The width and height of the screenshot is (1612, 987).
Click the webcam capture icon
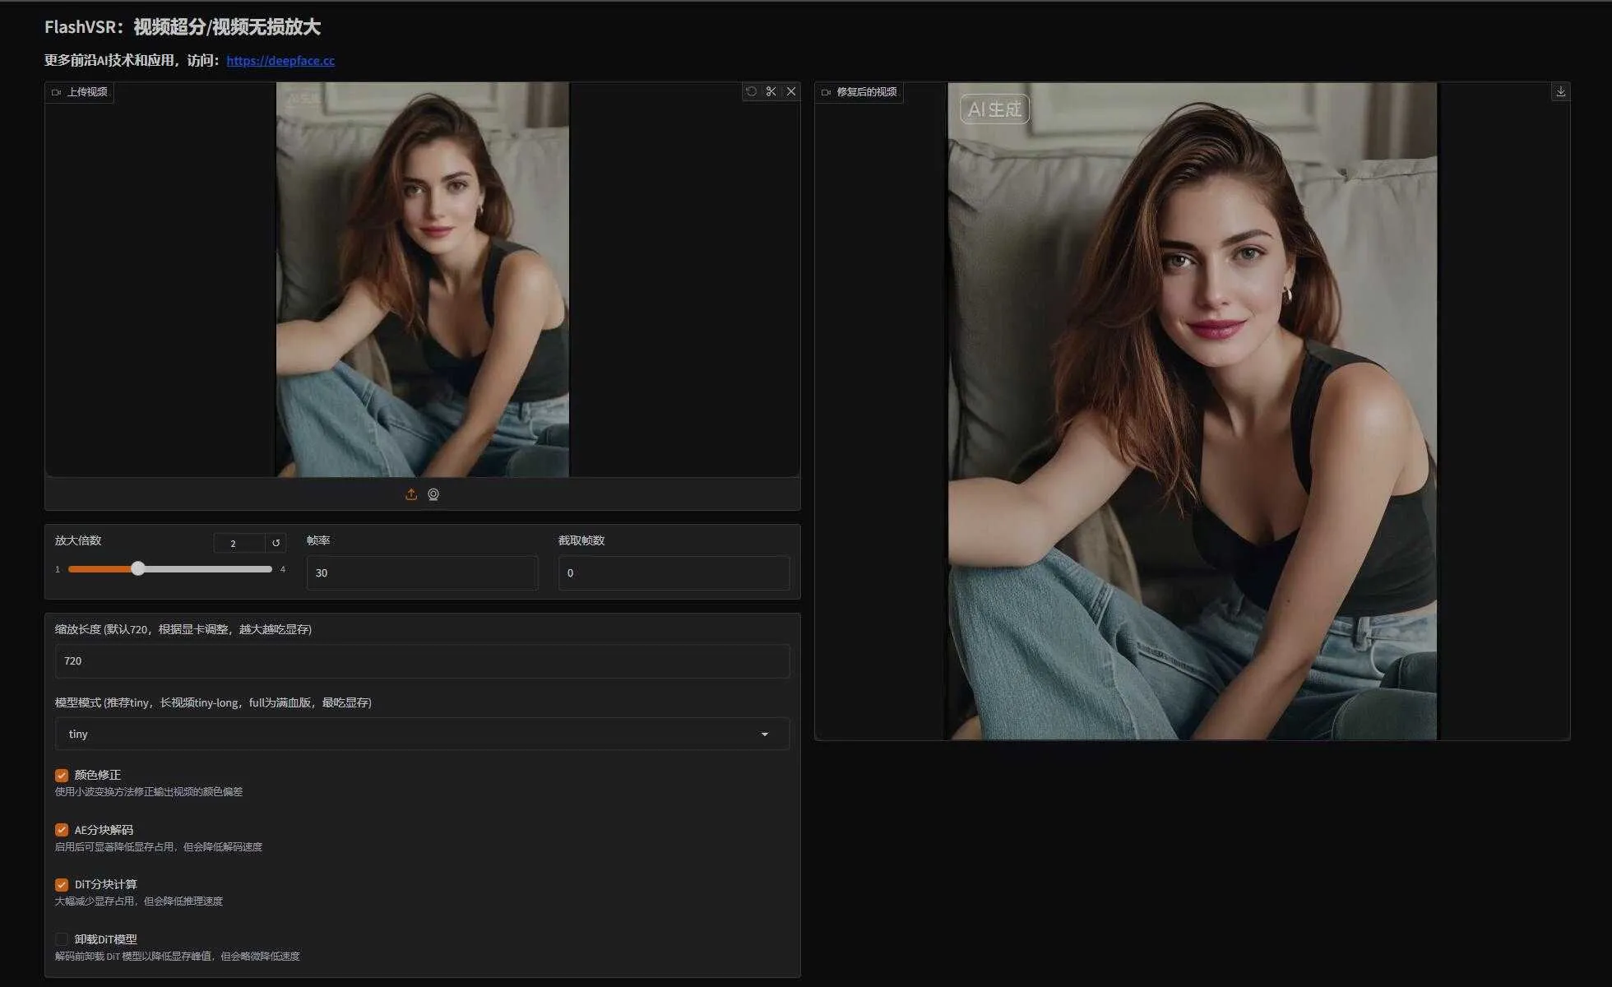tap(433, 494)
